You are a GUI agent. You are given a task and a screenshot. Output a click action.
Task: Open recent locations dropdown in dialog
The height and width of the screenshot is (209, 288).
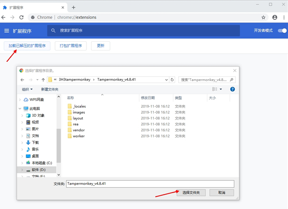click(x=37, y=80)
